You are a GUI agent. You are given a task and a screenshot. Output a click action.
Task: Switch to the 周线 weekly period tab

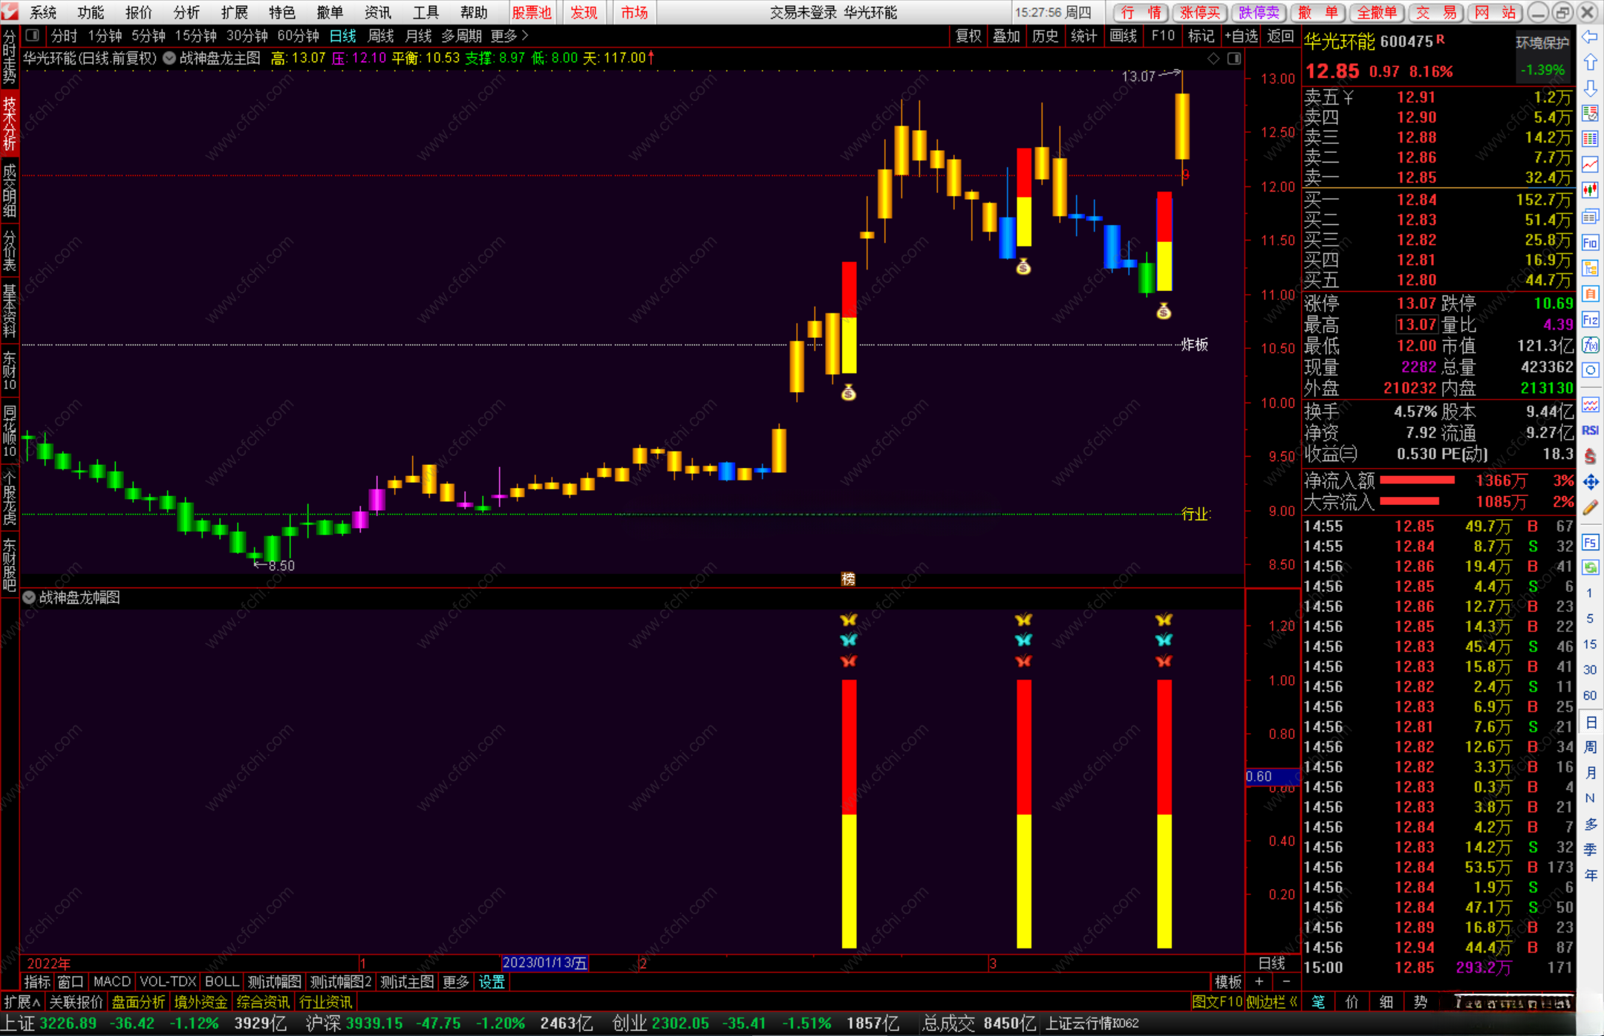(380, 36)
